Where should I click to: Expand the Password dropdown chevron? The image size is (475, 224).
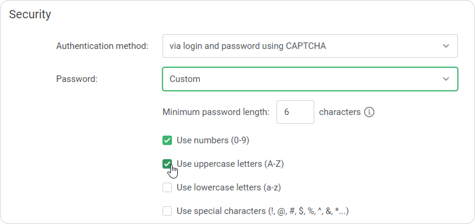click(x=446, y=79)
